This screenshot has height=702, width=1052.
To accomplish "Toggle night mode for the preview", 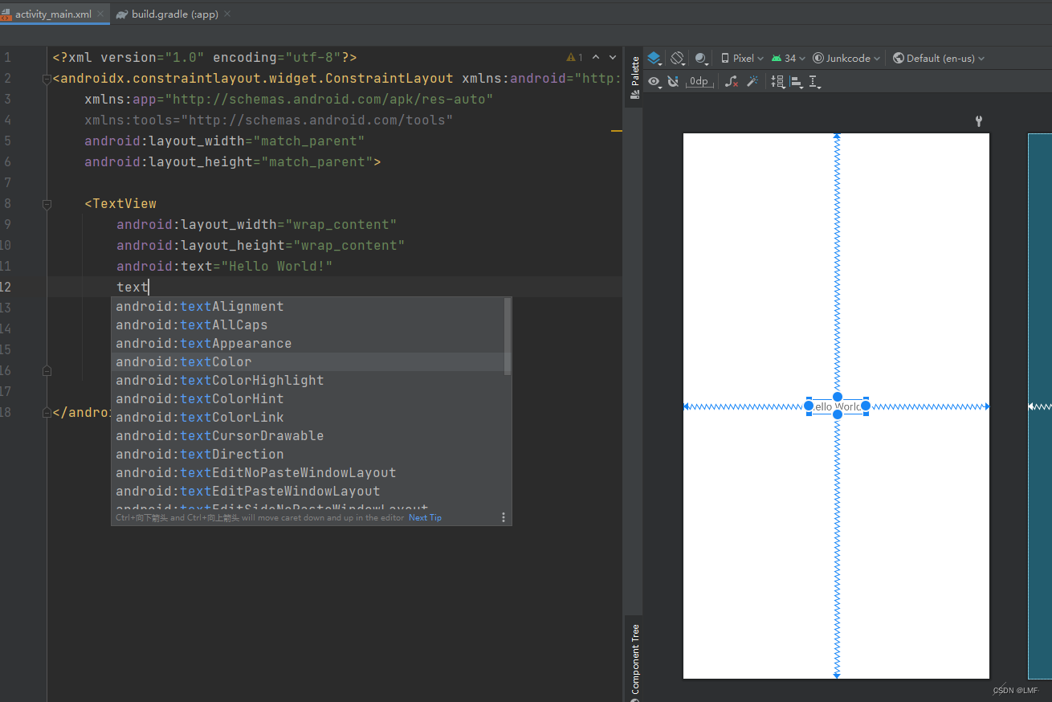I will (x=699, y=57).
